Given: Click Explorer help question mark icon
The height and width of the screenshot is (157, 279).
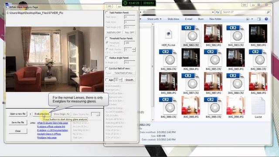Looking at the screenshot, I should click(x=266, y=19).
